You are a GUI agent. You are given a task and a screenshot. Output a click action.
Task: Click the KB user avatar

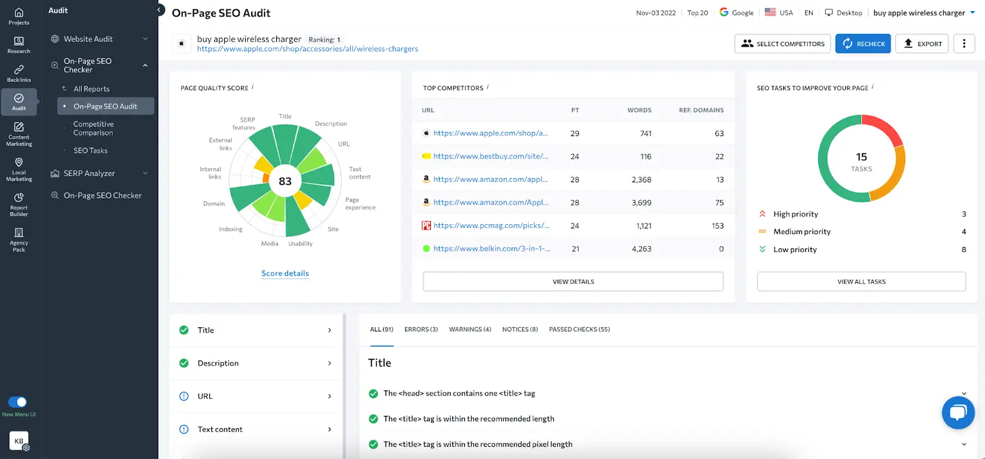[x=19, y=441]
